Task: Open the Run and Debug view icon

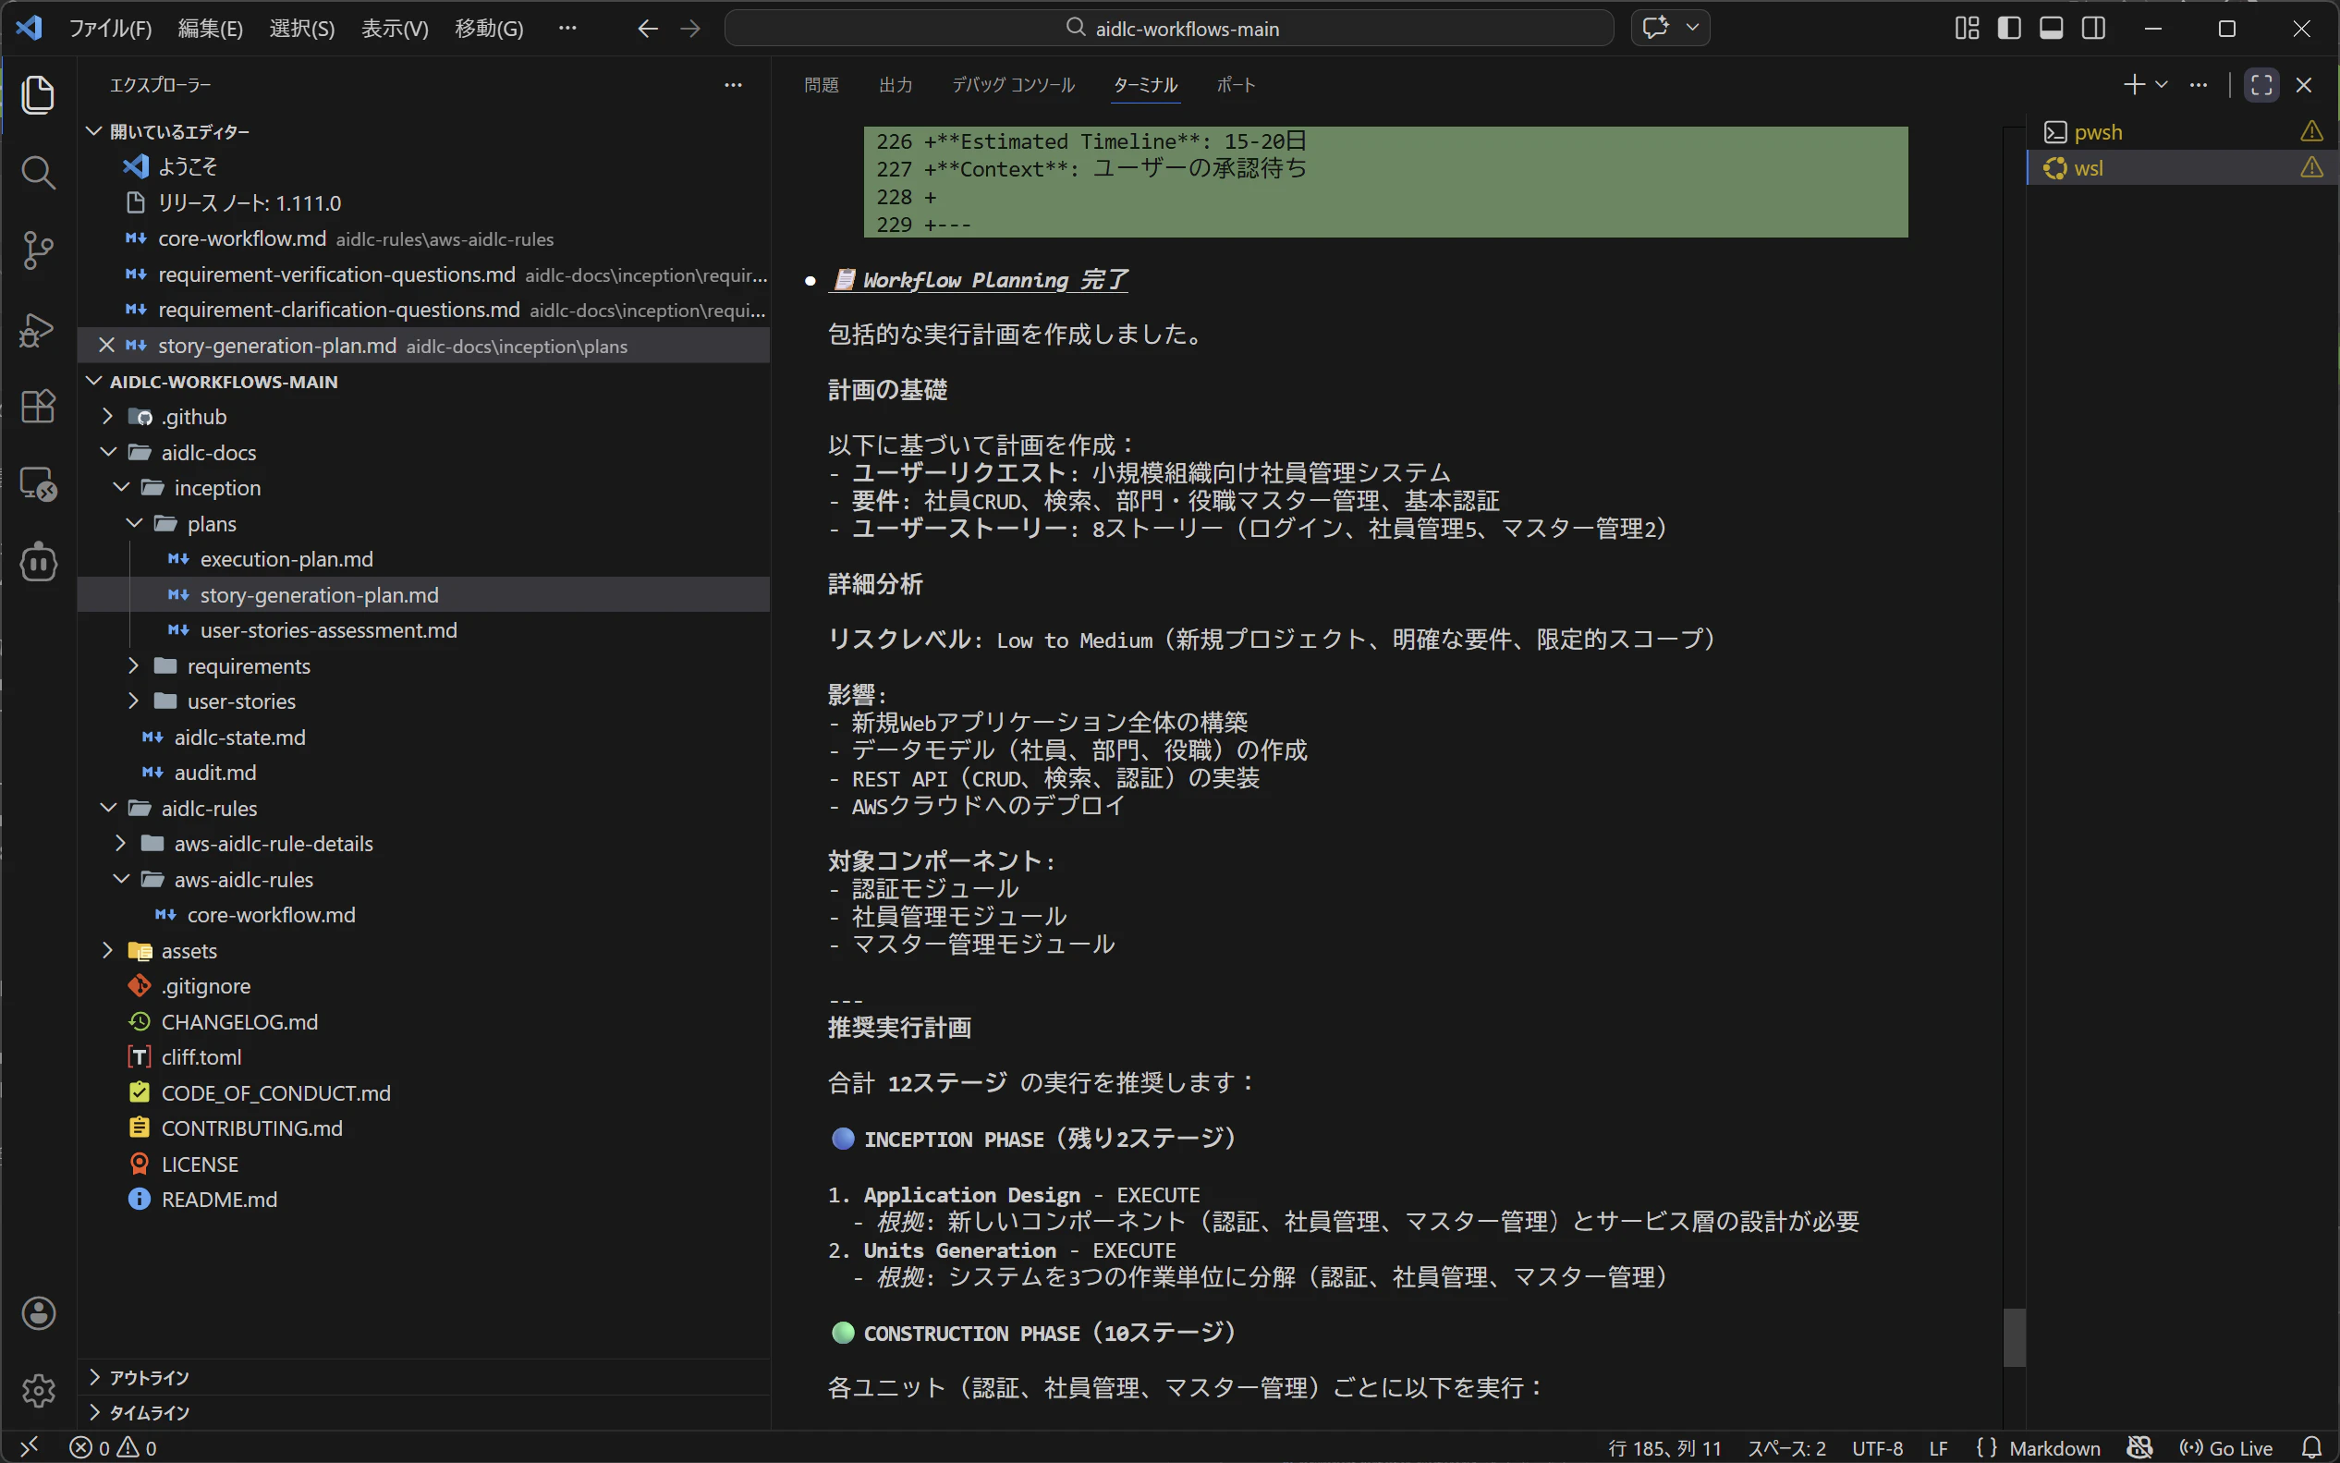Action: (38, 329)
